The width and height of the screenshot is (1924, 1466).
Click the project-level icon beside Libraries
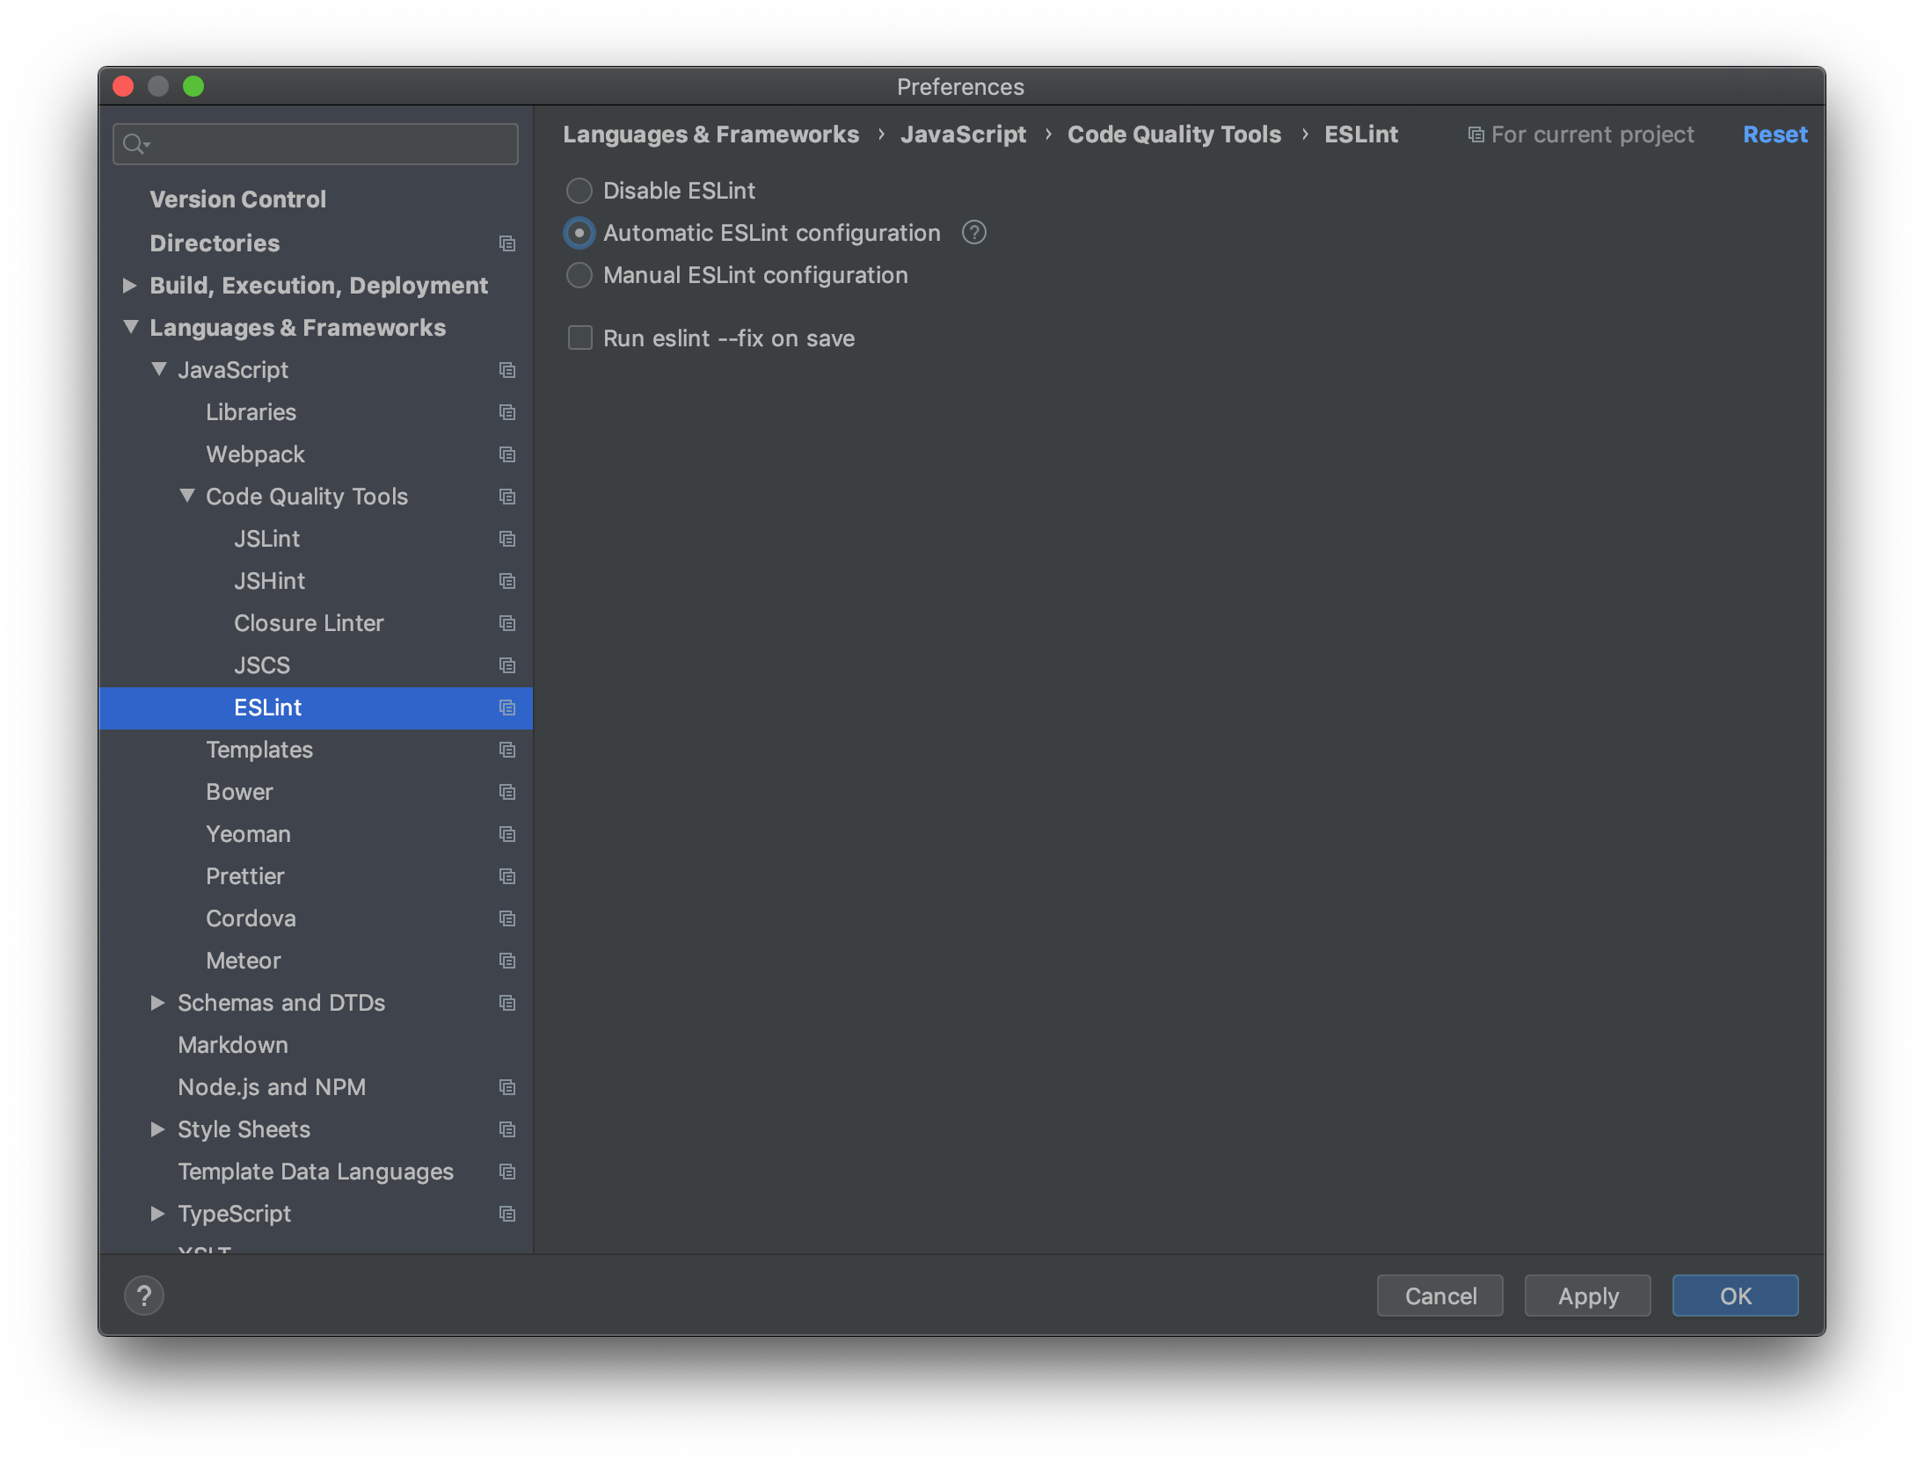coord(507,412)
